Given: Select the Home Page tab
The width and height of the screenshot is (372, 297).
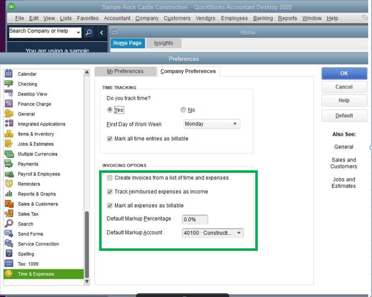Looking at the screenshot, I should [x=127, y=43].
